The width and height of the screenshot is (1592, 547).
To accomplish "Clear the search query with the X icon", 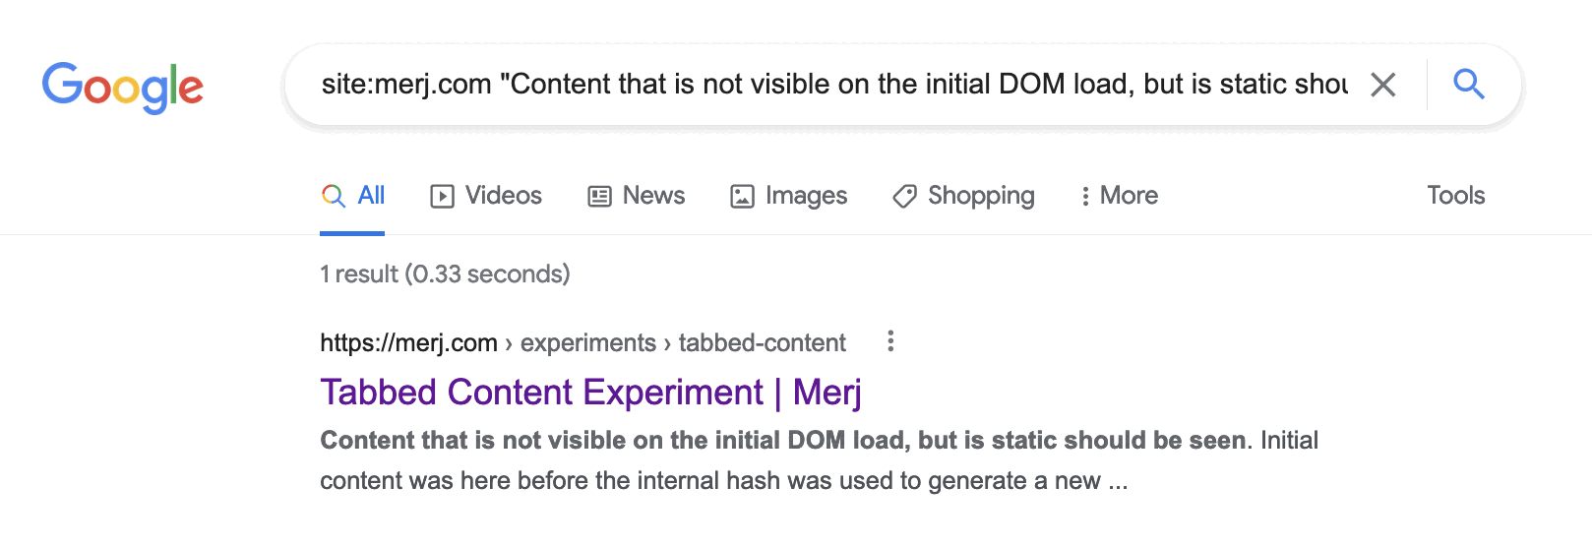I will pyautogui.click(x=1382, y=85).
